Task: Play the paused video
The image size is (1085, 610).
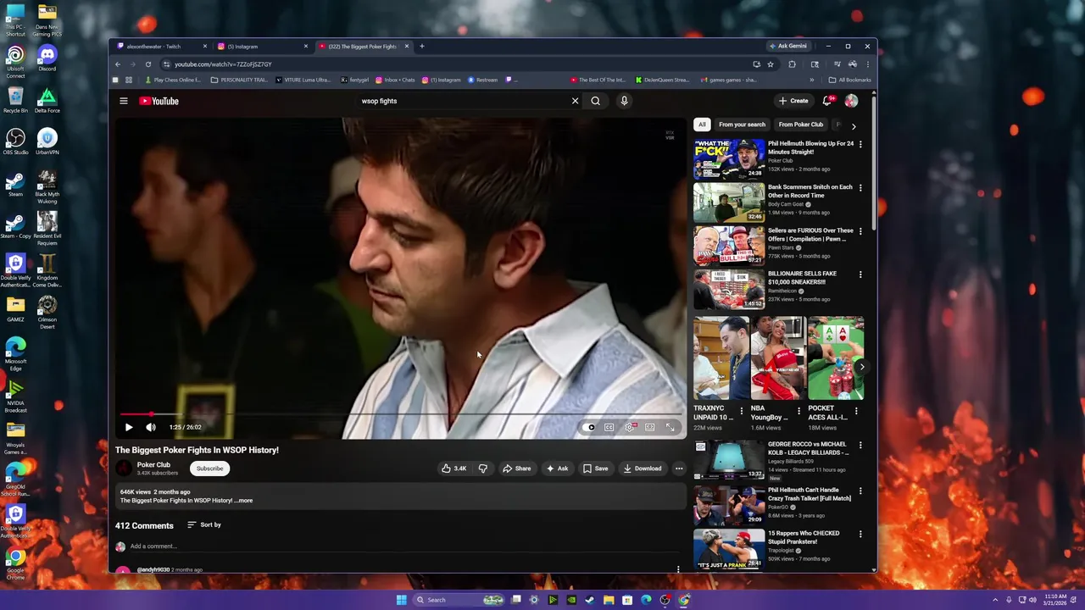Action: [129, 427]
